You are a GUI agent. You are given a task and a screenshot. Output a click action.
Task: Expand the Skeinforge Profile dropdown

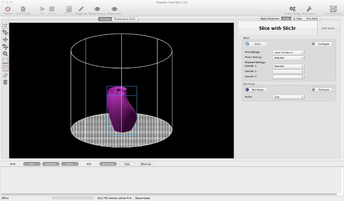288,97
